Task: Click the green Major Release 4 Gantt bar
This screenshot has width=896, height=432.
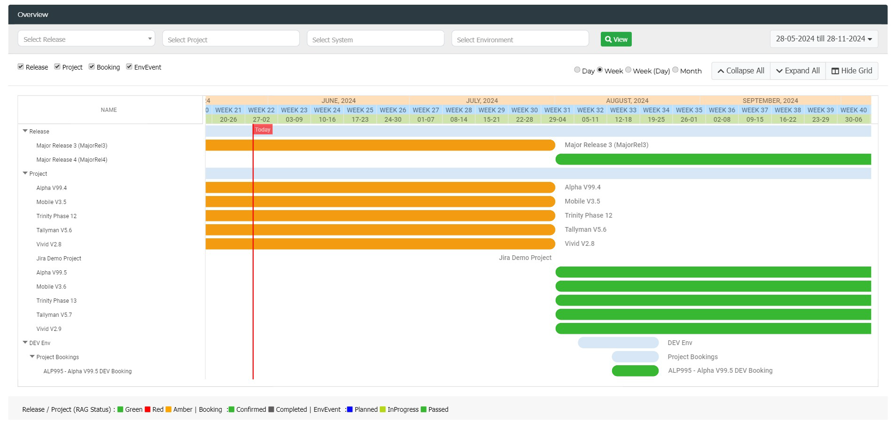Action: [713, 159]
